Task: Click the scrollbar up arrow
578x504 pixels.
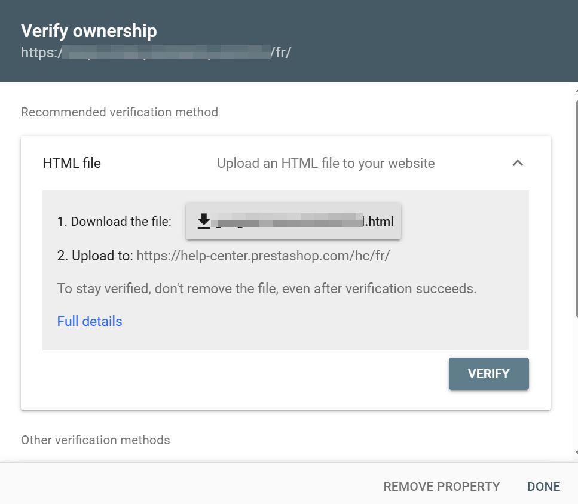Action: pyautogui.click(x=576, y=90)
